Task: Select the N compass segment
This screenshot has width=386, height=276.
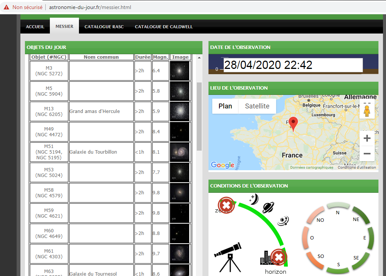Action: click(x=338, y=206)
